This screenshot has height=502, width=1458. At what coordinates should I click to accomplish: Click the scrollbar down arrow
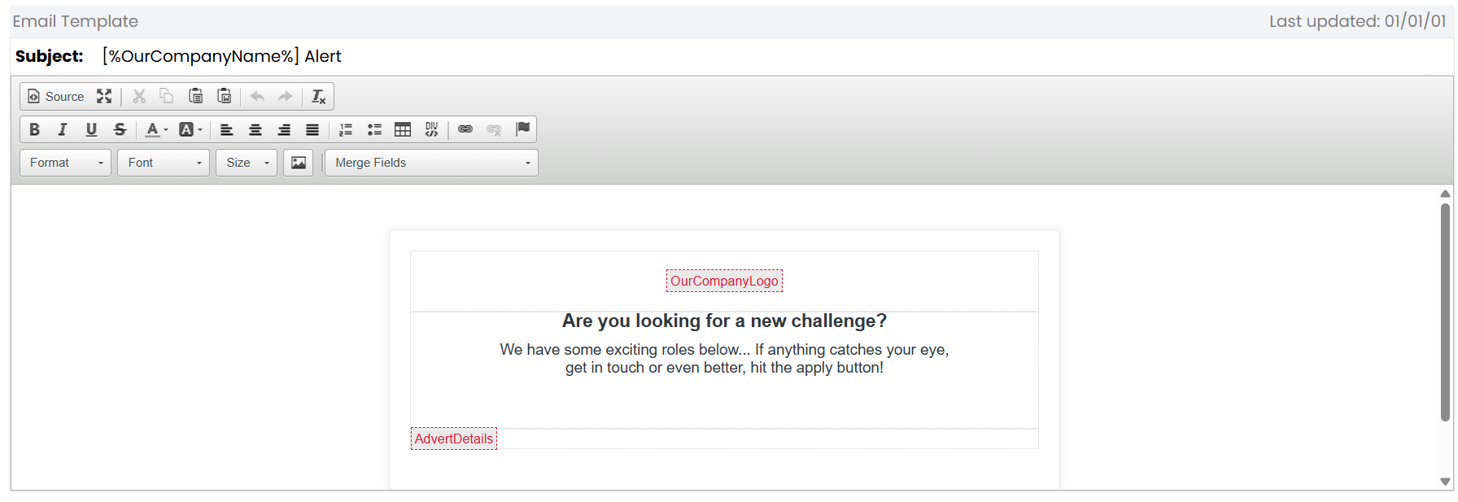(1445, 482)
